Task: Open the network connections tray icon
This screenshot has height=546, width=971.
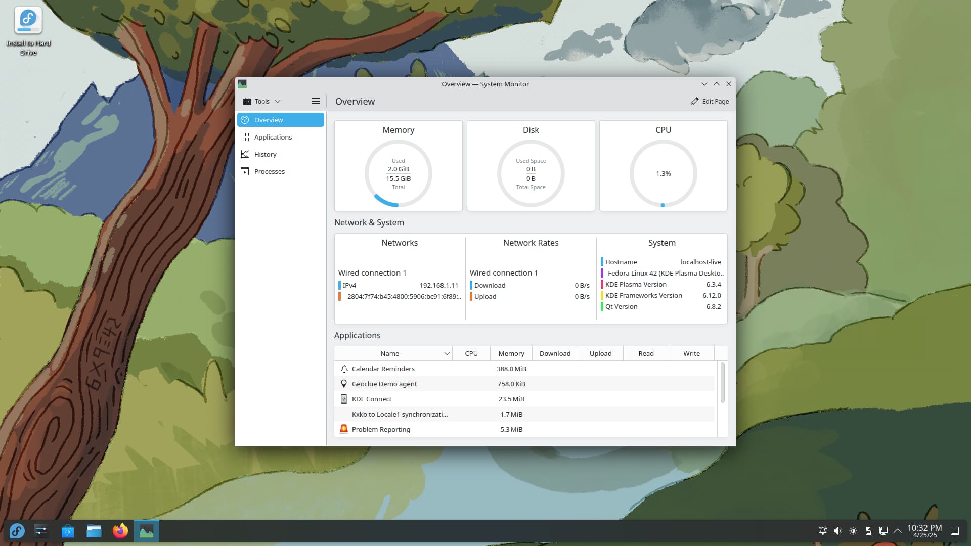Action: (884, 531)
